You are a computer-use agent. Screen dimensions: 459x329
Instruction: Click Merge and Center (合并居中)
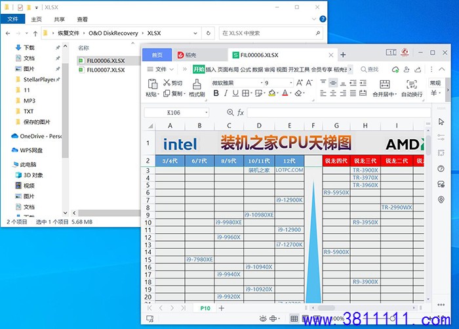tap(384, 88)
